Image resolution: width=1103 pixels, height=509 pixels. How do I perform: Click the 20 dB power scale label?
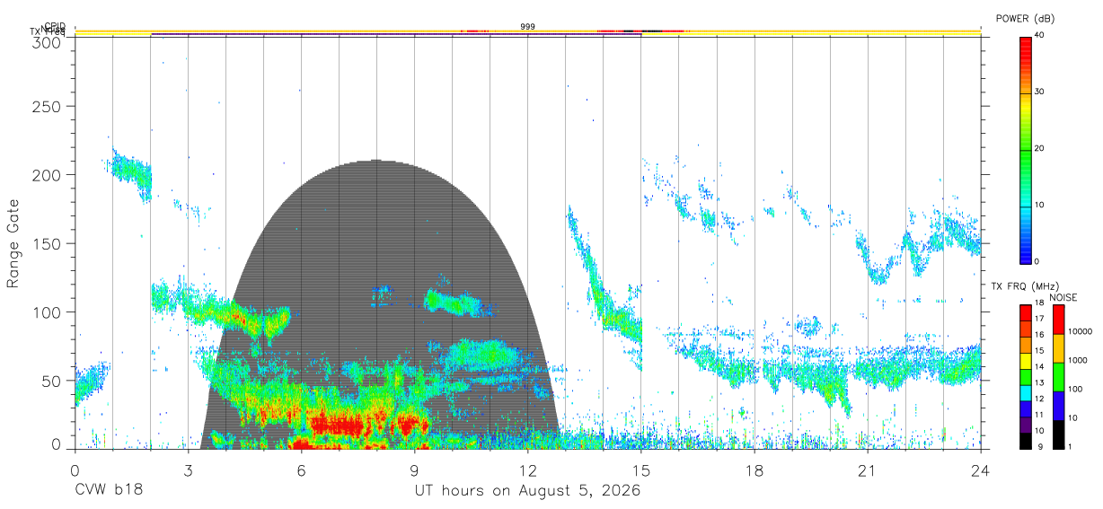(1038, 148)
